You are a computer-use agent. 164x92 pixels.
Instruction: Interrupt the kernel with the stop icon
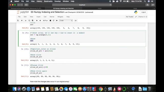point(50,20)
